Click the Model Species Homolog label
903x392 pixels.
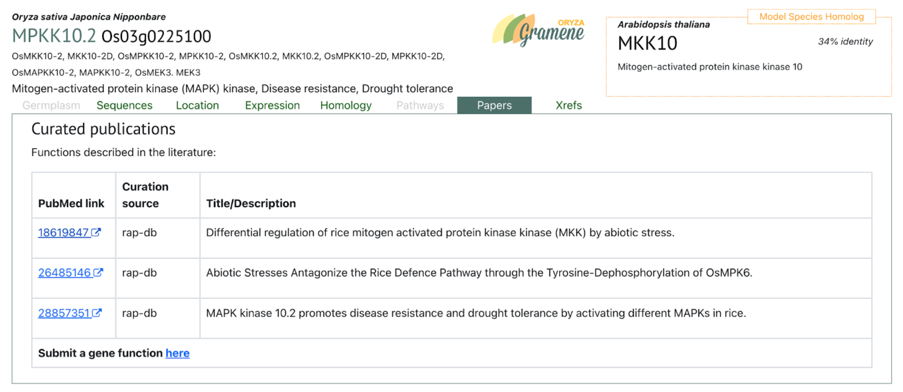coord(811,17)
